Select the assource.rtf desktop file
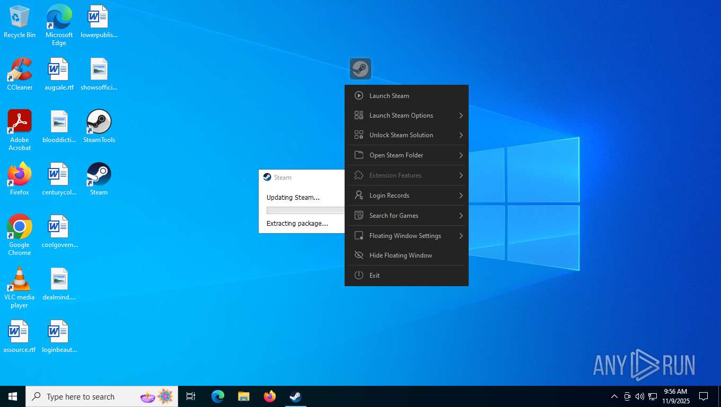The height and width of the screenshot is (407, 721). [x=20, y=337]
